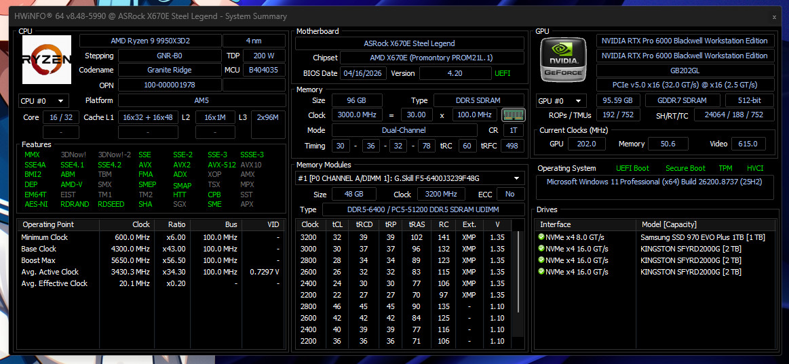
Task: Expand the memory module selection dropdown
Action: 410,178
